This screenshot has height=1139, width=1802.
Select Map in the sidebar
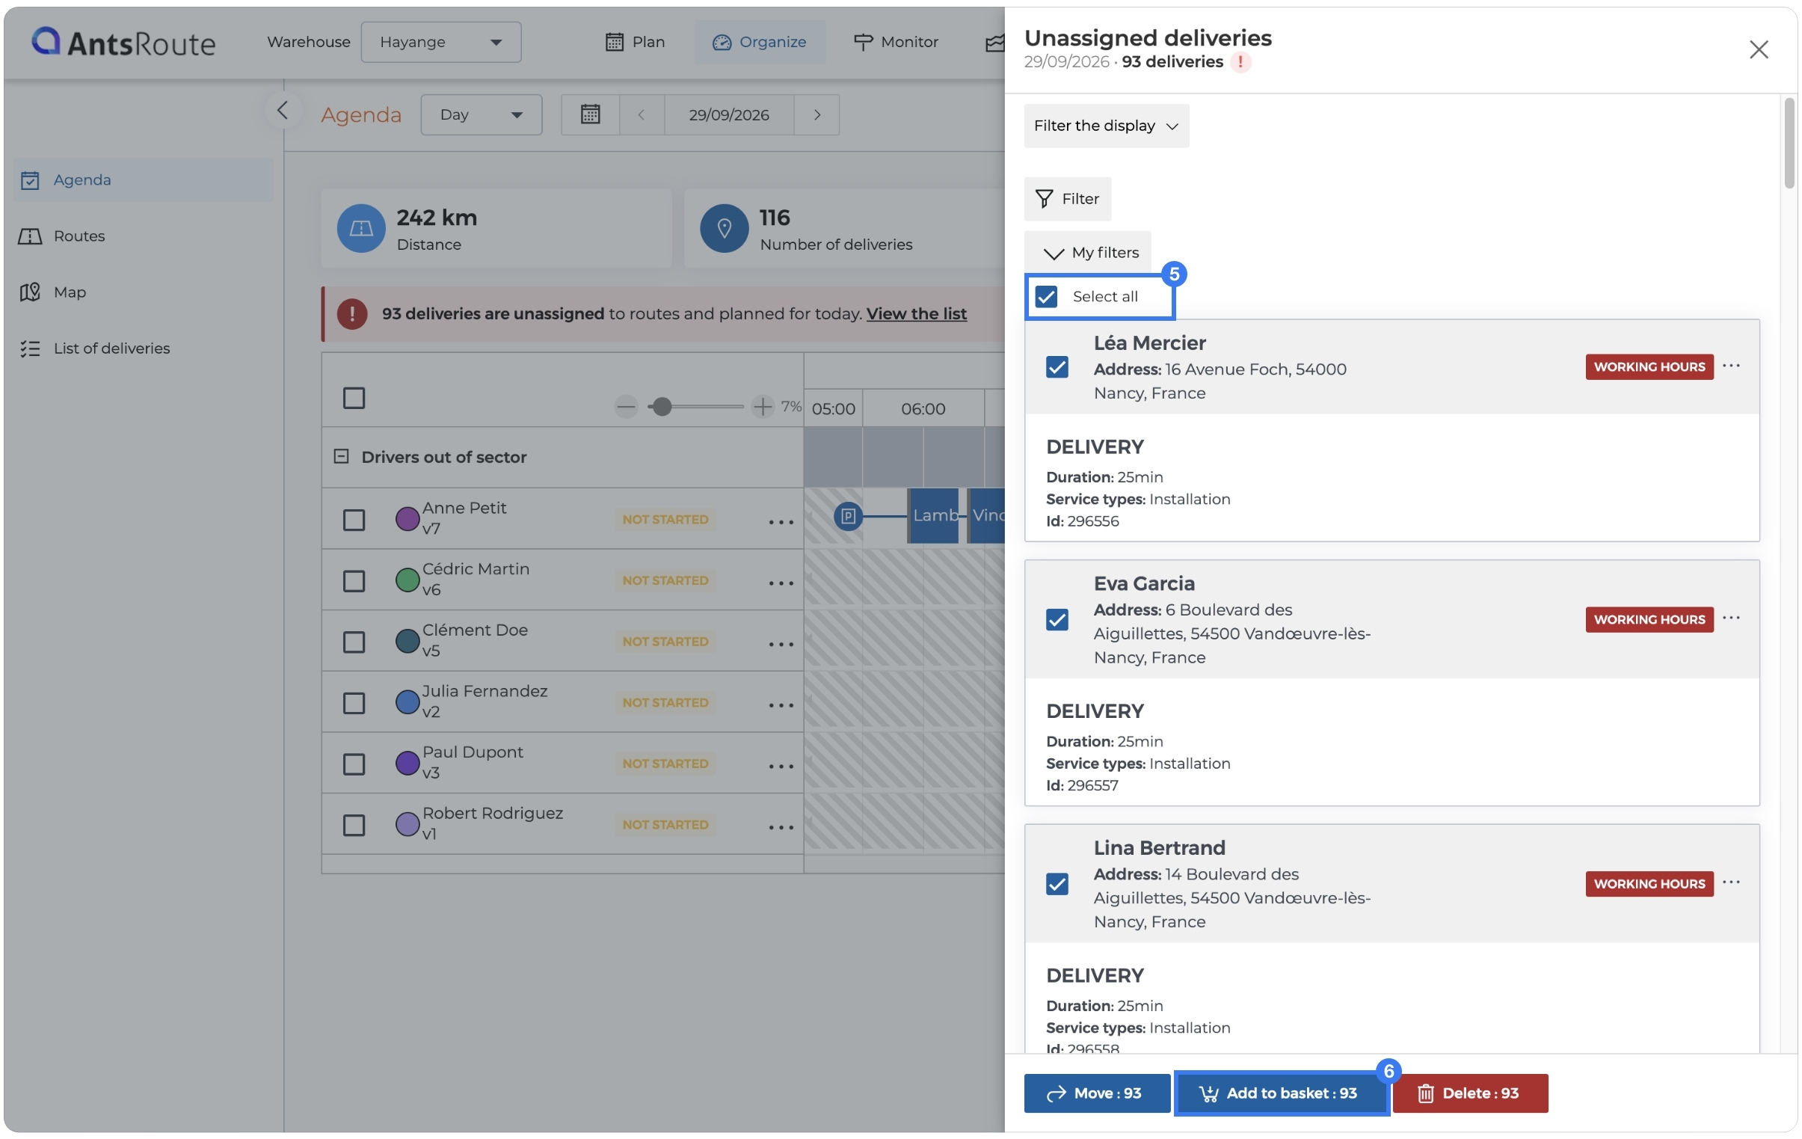(143, 292)
